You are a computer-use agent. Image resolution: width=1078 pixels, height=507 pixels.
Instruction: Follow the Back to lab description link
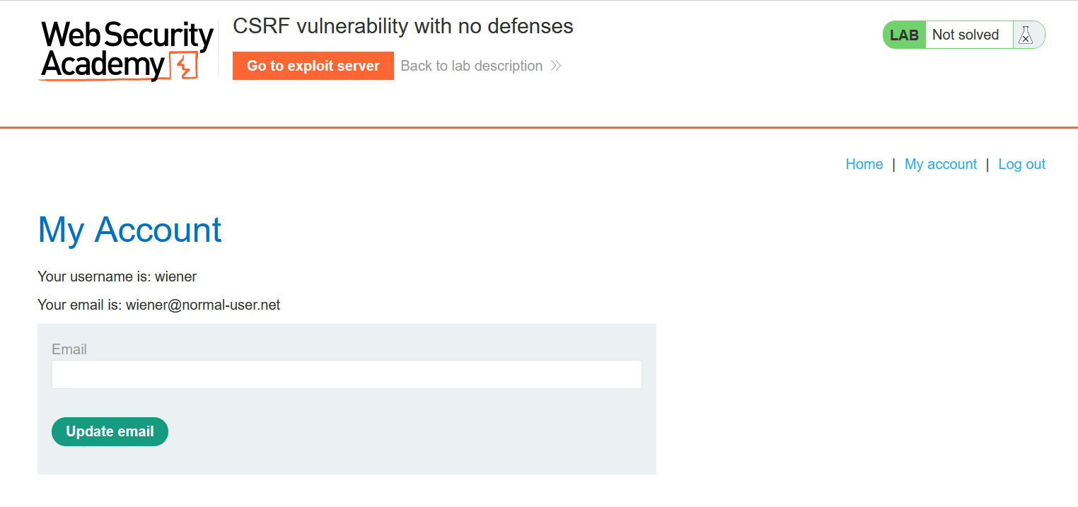coord(471,66)
